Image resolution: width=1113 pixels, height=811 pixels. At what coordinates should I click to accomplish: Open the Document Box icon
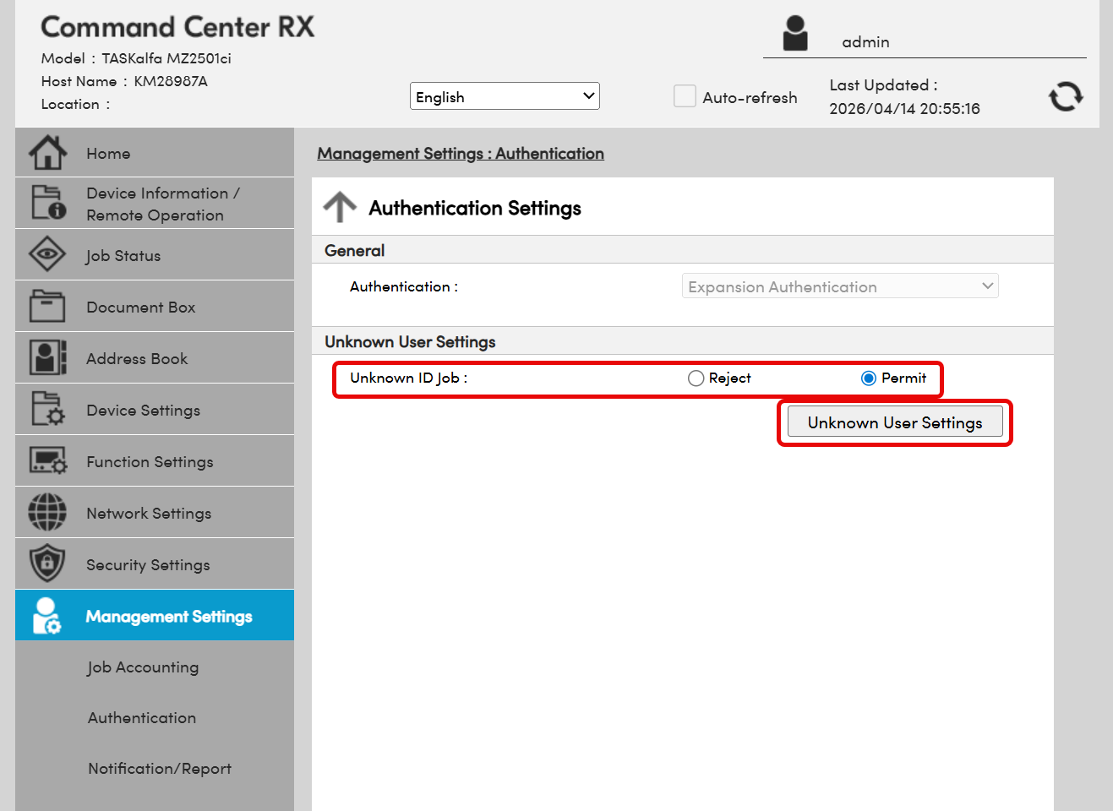click(x=47, y=306)
